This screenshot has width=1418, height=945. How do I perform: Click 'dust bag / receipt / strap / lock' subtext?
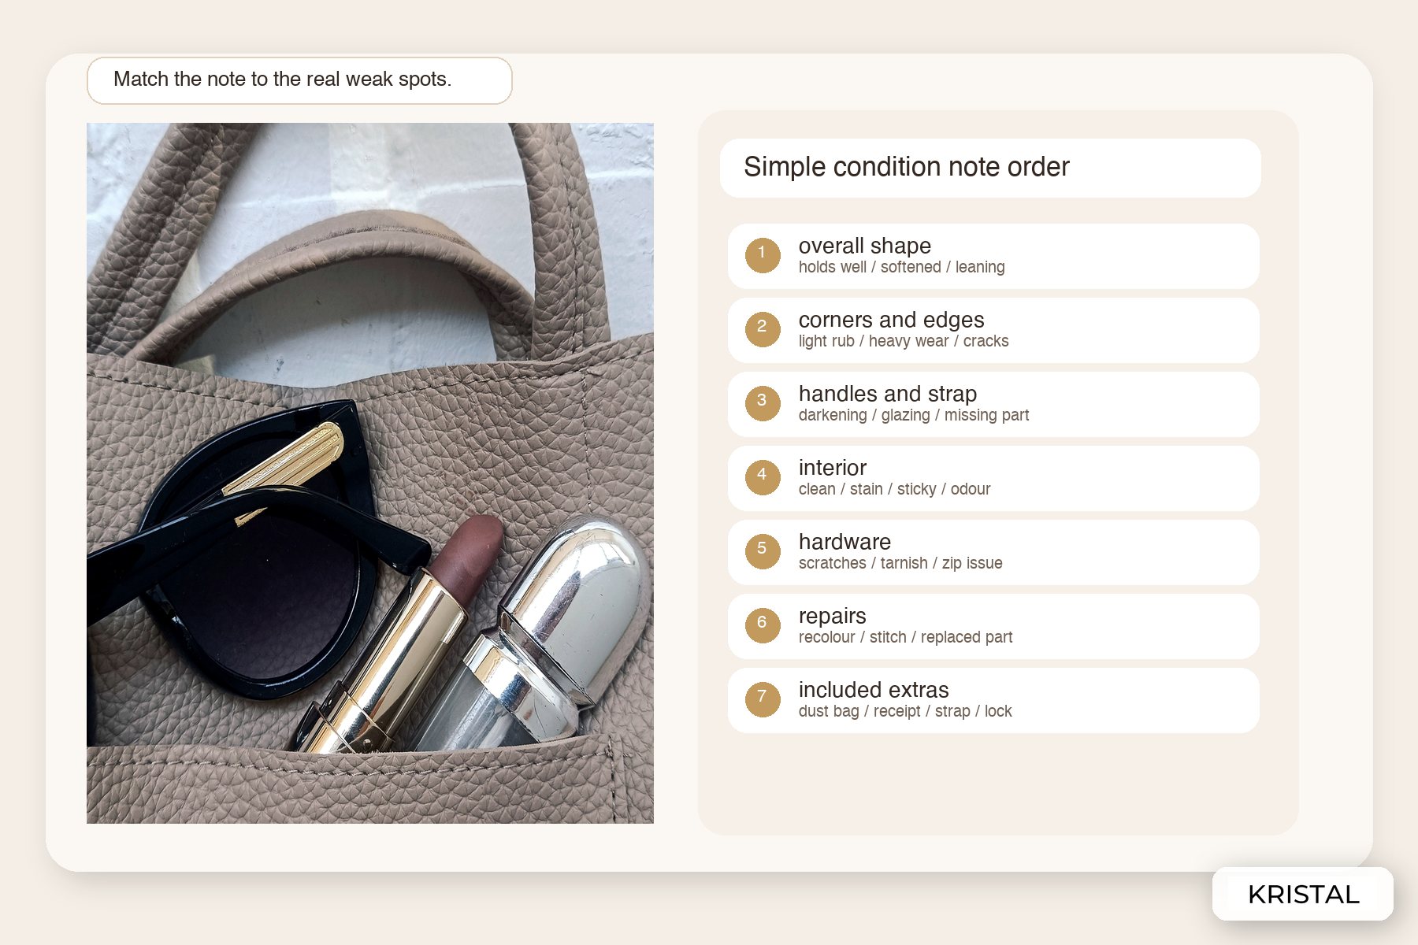[x=904, y=711]
